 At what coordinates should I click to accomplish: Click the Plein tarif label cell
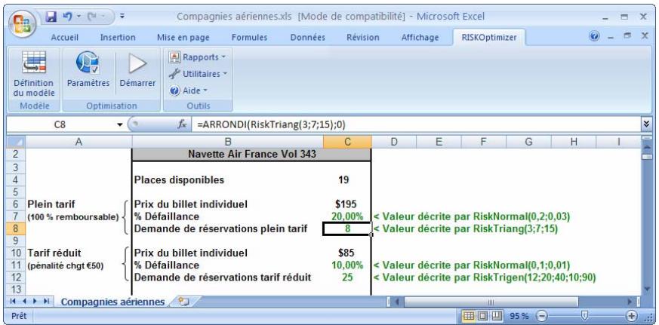pos(79,204)
